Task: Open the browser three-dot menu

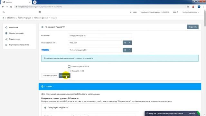Action: point(203,7)
